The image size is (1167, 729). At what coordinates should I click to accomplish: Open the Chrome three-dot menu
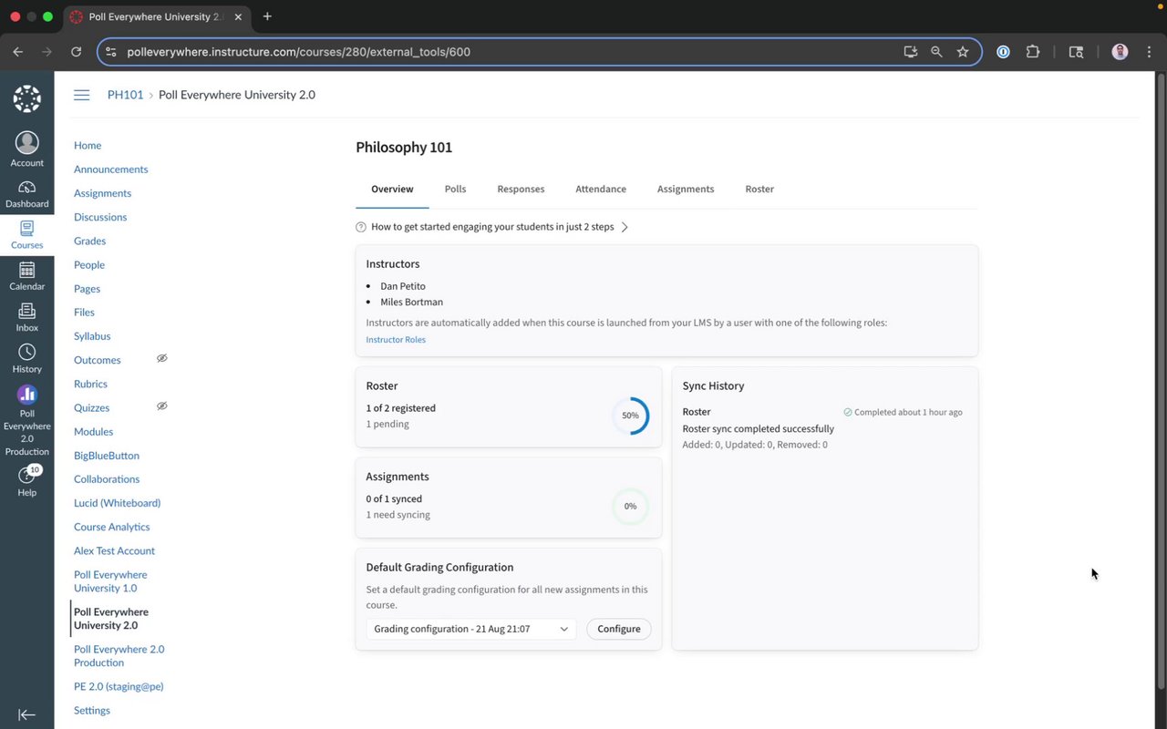[1149, 52]
